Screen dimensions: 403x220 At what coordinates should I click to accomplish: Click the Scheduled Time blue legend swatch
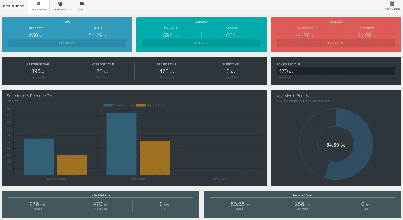click(108, 105)
